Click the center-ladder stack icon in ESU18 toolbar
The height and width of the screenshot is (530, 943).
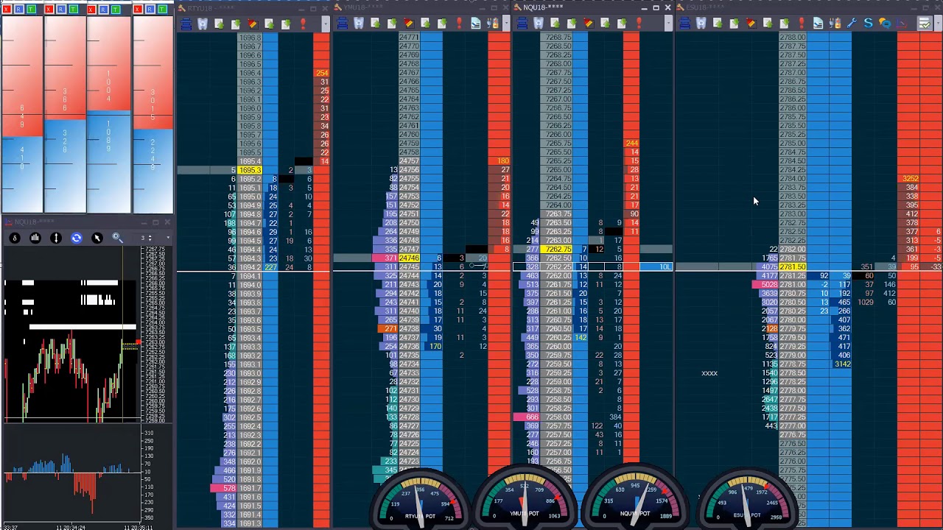tap(684, 24)
